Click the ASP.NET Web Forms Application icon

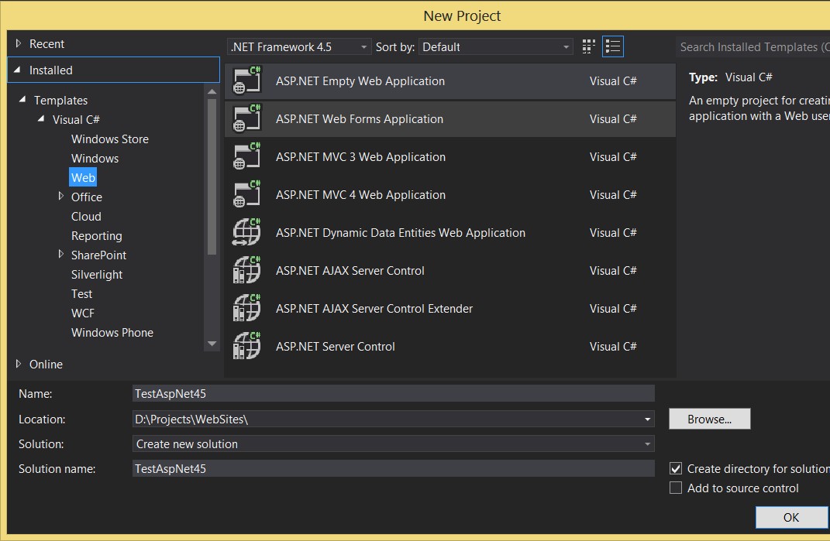[x=247, y=118]
